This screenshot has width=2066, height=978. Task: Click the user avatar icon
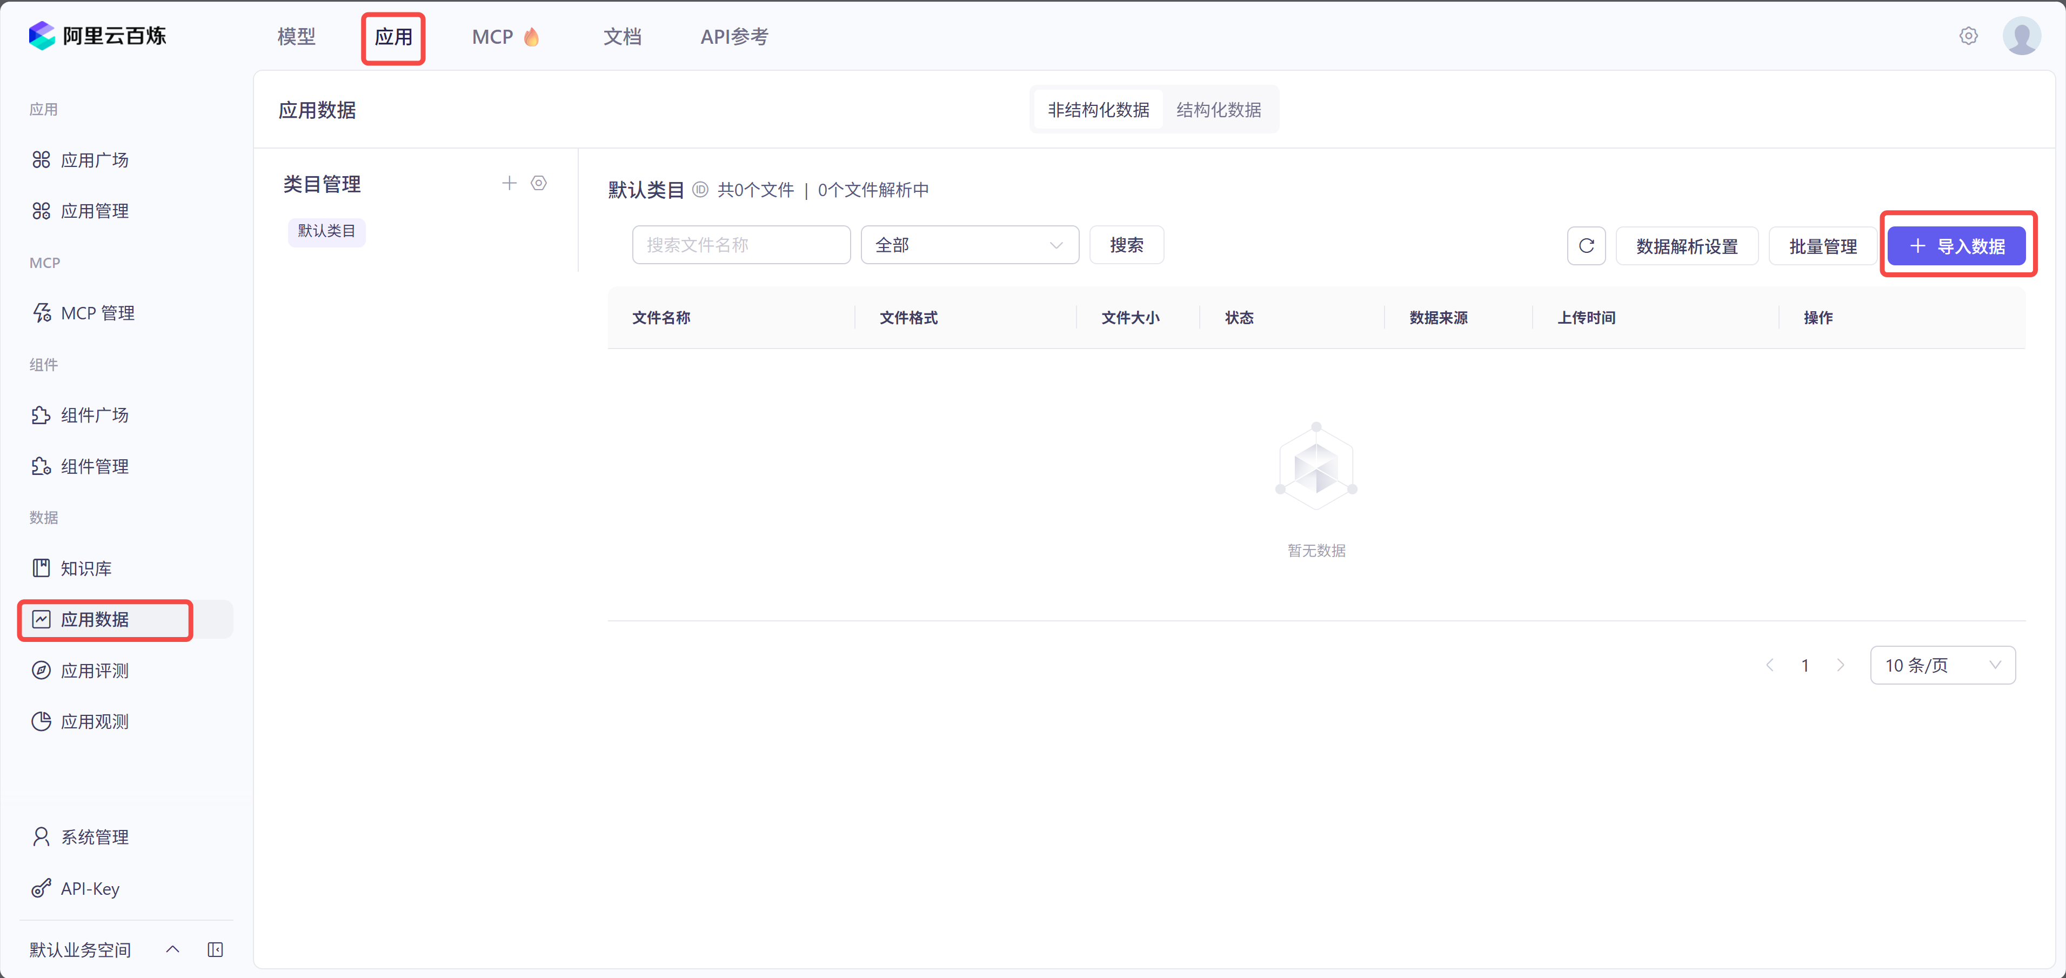(2021, 36)
